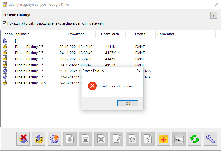Click the delete file X icon
The image size is (221, 151).
pos(101,139)
